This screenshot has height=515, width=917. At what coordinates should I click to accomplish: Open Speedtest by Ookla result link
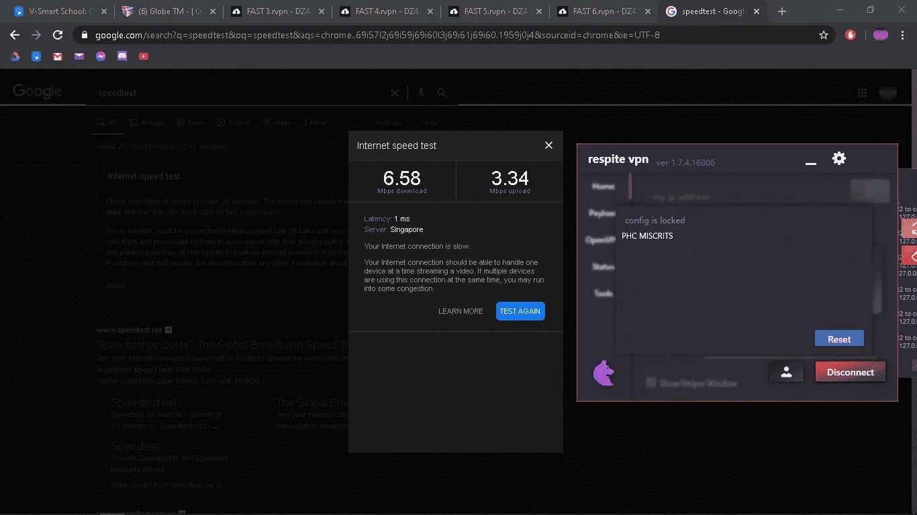point(223,345)
